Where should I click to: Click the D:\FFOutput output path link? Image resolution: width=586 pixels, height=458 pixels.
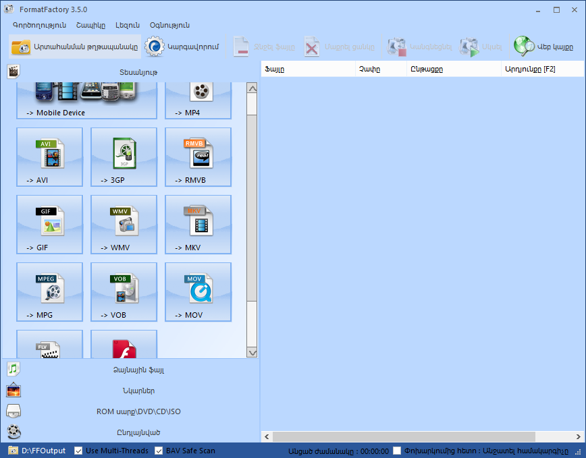pos(43,451)
